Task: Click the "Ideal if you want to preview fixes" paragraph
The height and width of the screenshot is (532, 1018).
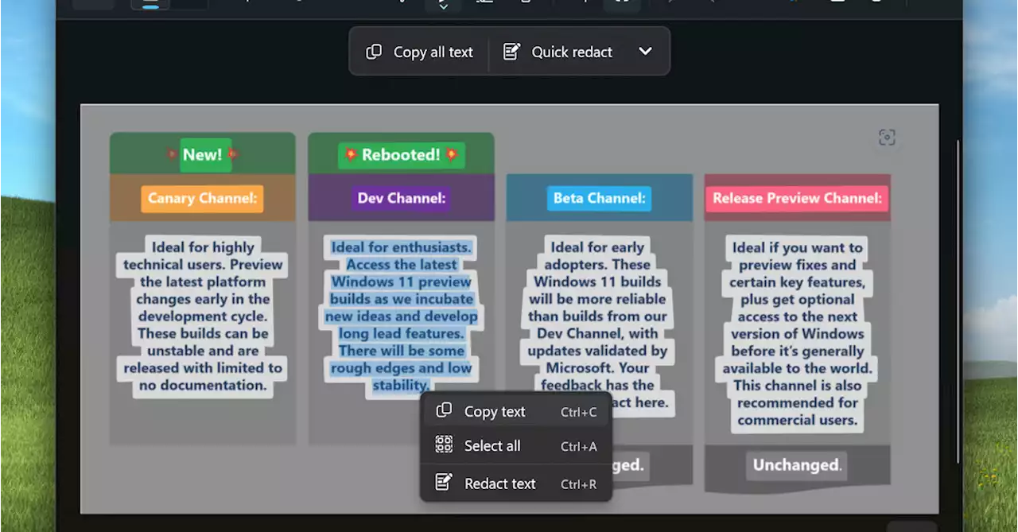Action: click(797, 334)
